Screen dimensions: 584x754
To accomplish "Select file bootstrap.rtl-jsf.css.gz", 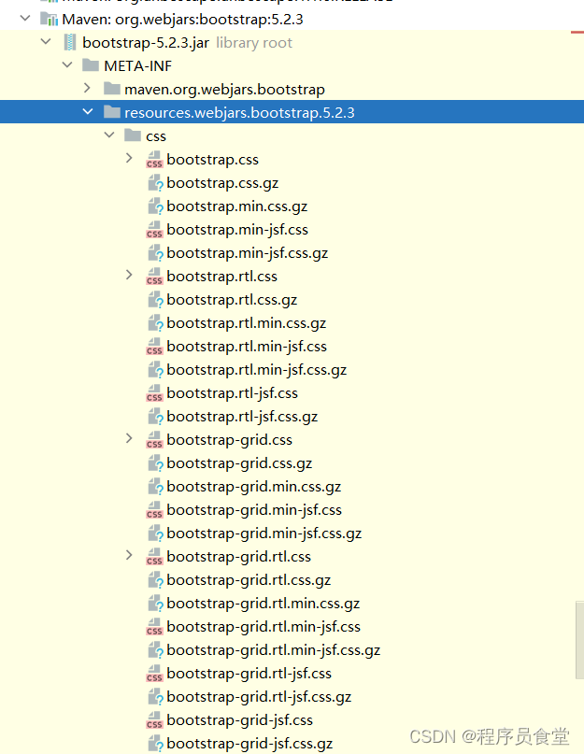I will pyautogui.click(x=242, y=417).
